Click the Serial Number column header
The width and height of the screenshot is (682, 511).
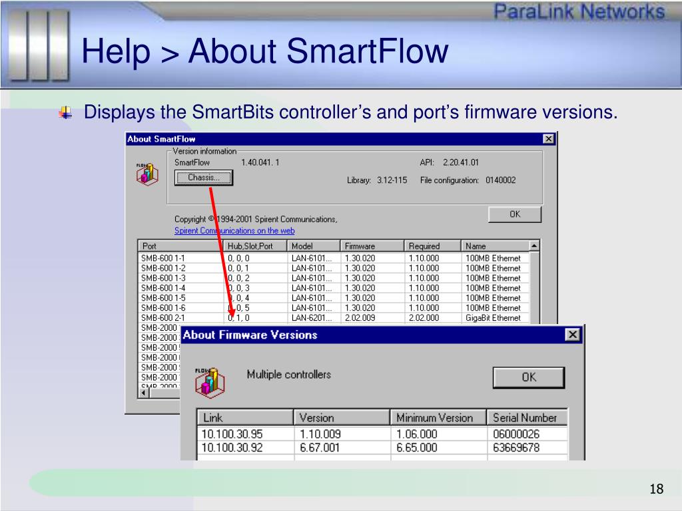click(x=527, y=418)
